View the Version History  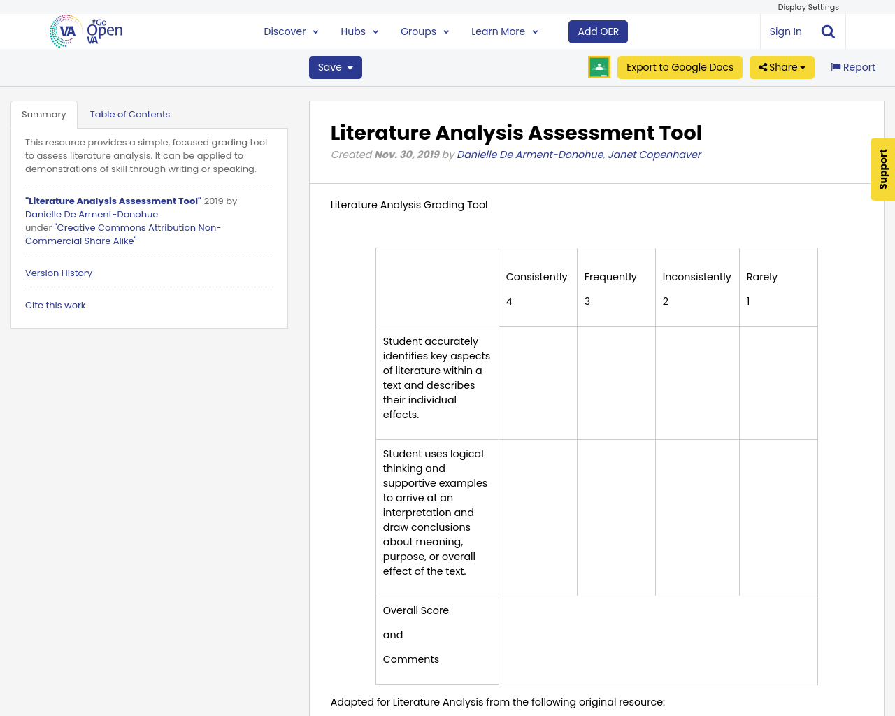(x=58, y=273)
